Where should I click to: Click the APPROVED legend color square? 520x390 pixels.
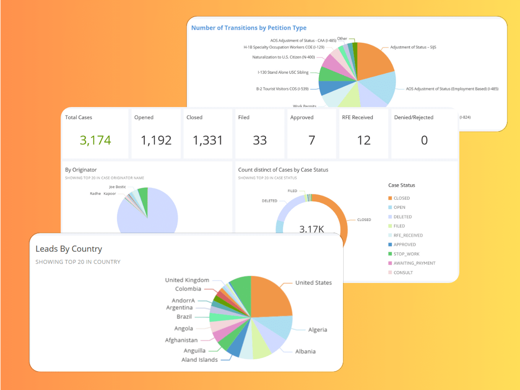point(390,245)
